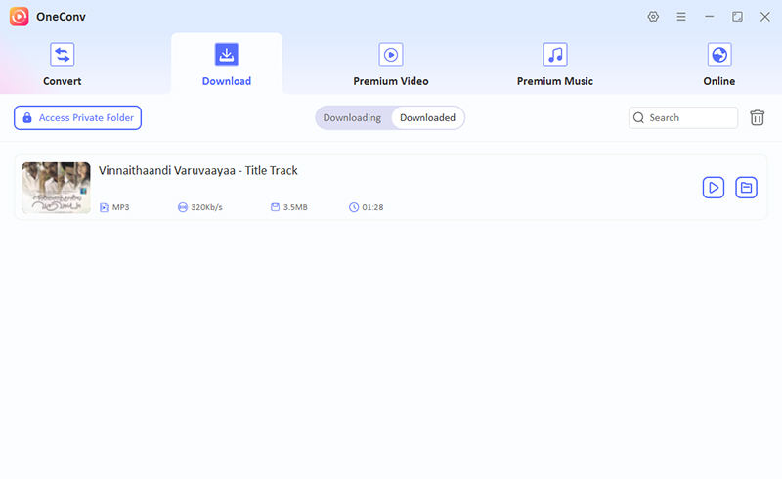
Task: Open settings gear icon in title bar
Action: coord(653,17)
